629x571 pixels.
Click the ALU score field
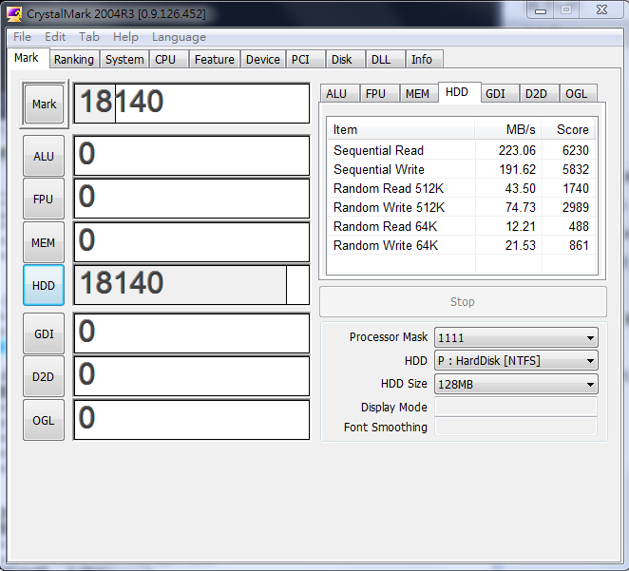tap(192, 156)
